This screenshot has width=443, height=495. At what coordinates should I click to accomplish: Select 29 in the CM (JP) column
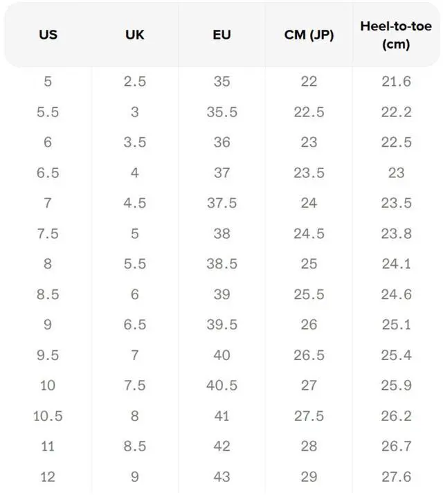tap(309, 477)
